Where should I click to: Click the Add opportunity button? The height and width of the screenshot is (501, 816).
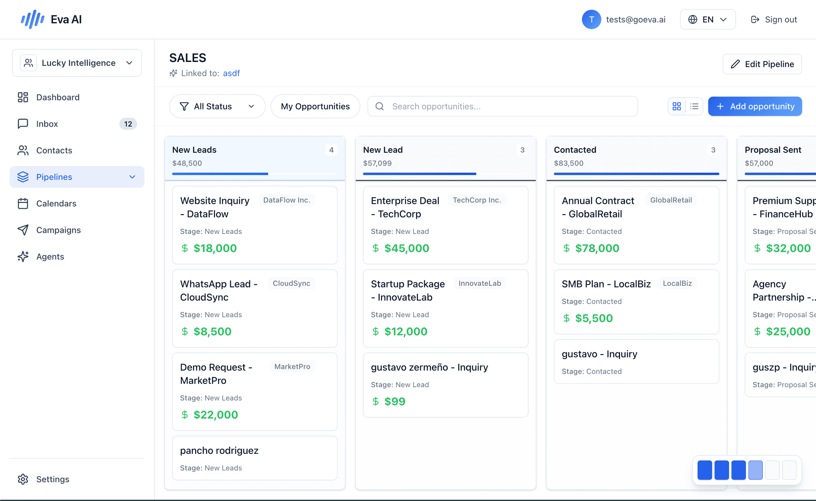(755, 106)
